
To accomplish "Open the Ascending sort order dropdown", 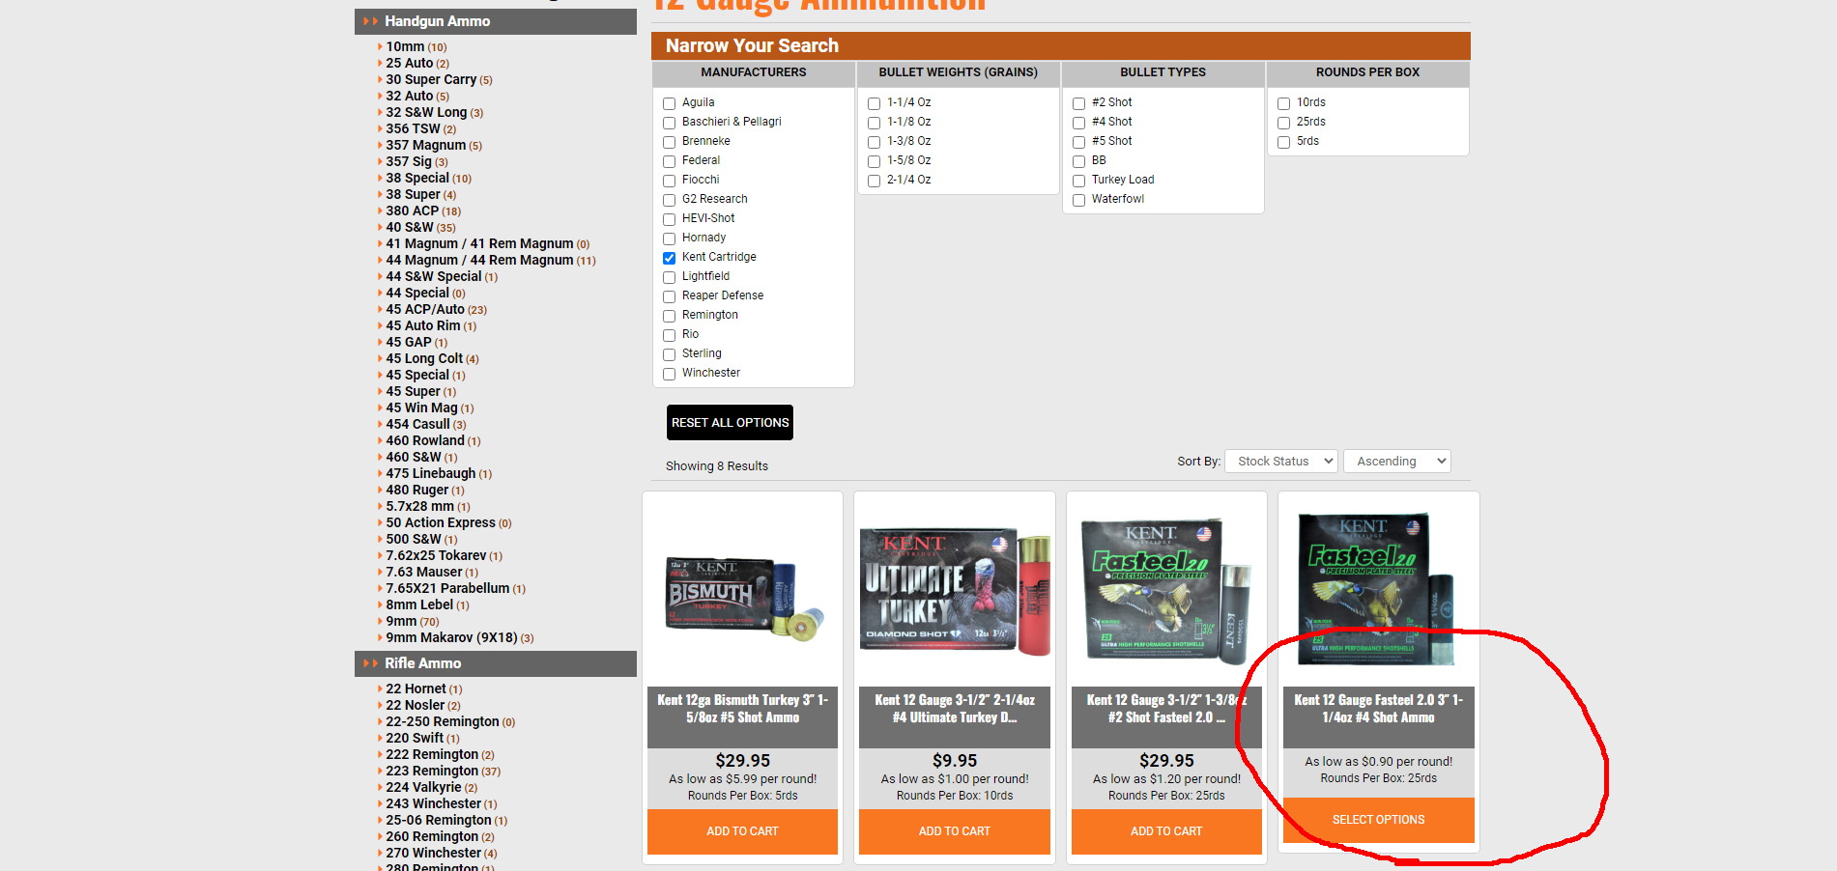I will (x=1397, y=462).
